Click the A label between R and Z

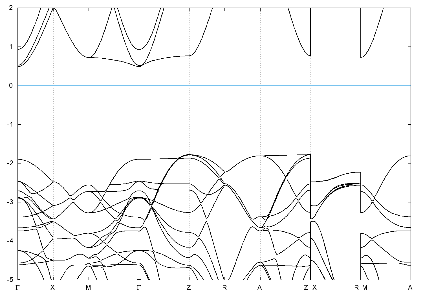coord(260,288)
